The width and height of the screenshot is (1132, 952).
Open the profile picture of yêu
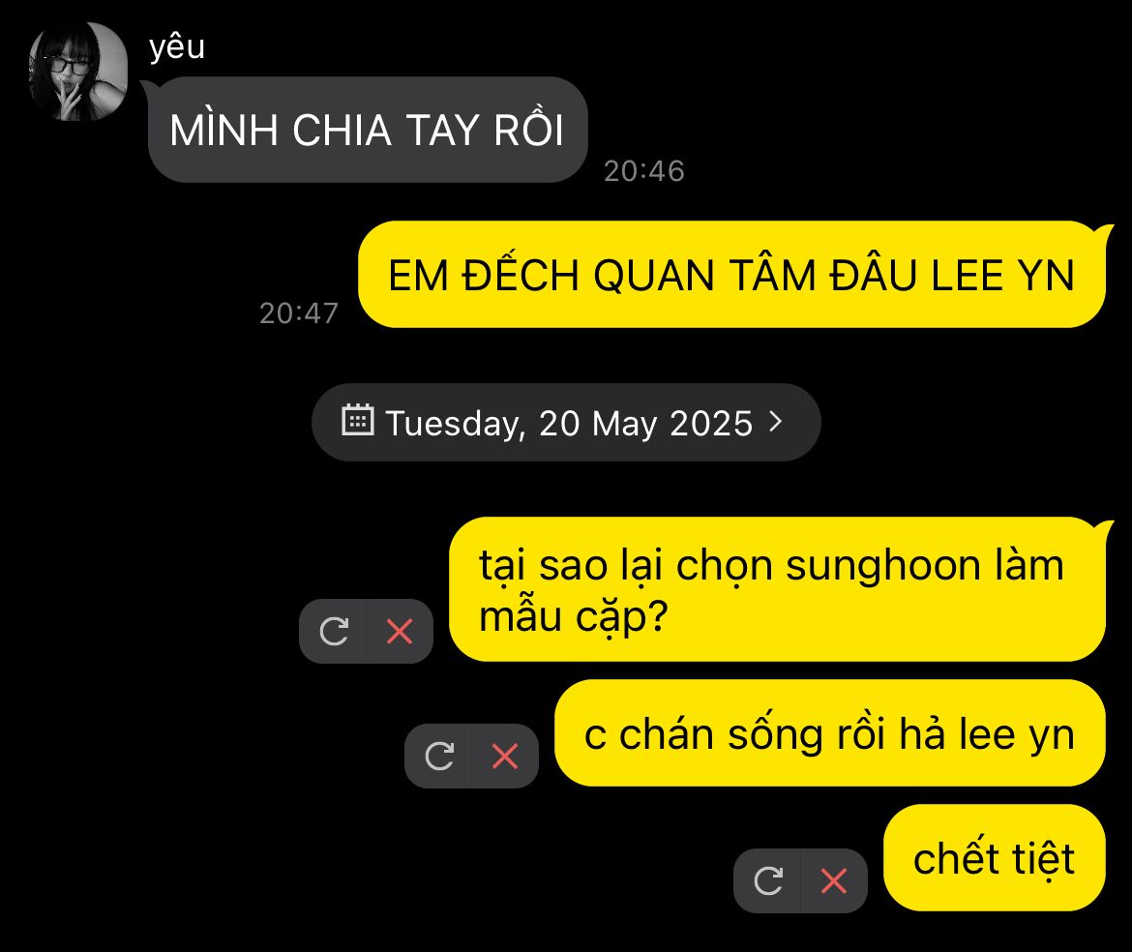tap(78, 72)
